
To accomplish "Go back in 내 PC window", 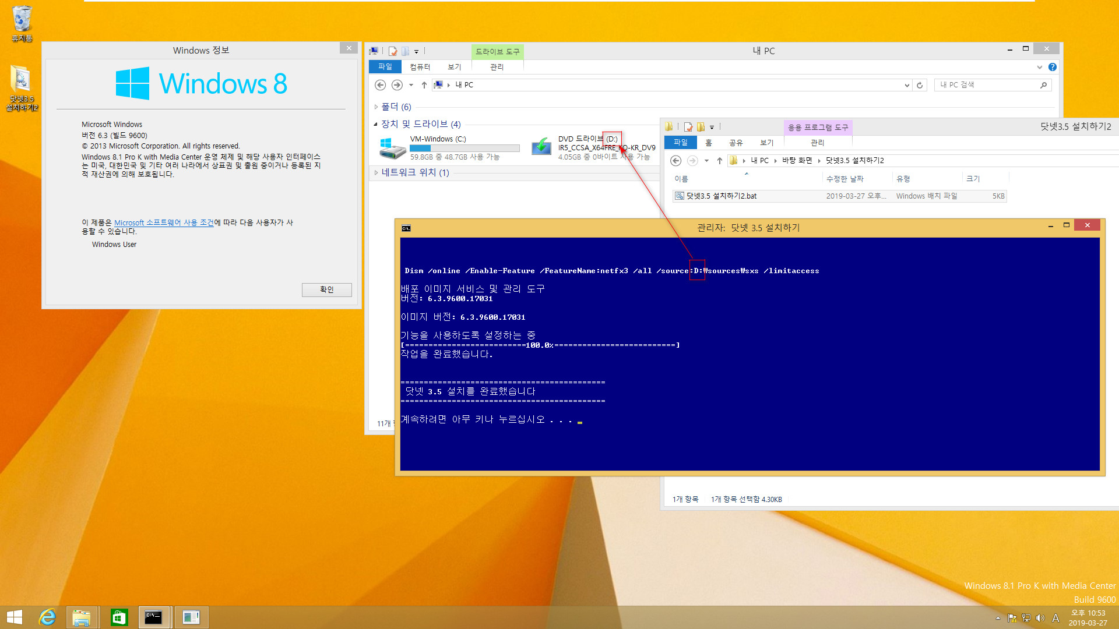I will point(380,85).
